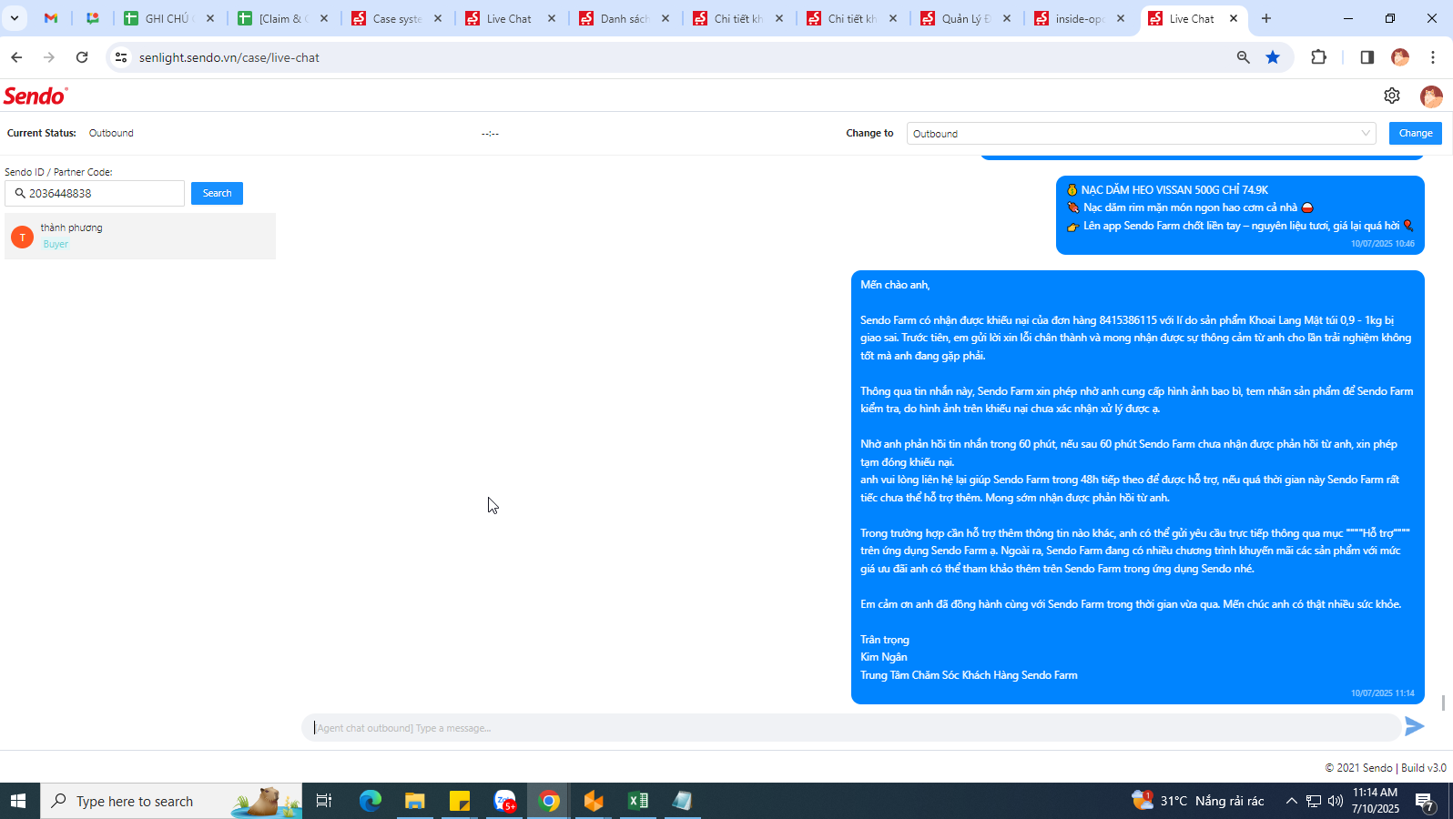The height and width of the screenshot is (819, 1453).
Task: Expand the Change to status dropdown
Action: coord(1141,134)
